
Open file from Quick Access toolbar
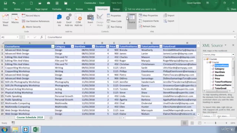(40, 3)
